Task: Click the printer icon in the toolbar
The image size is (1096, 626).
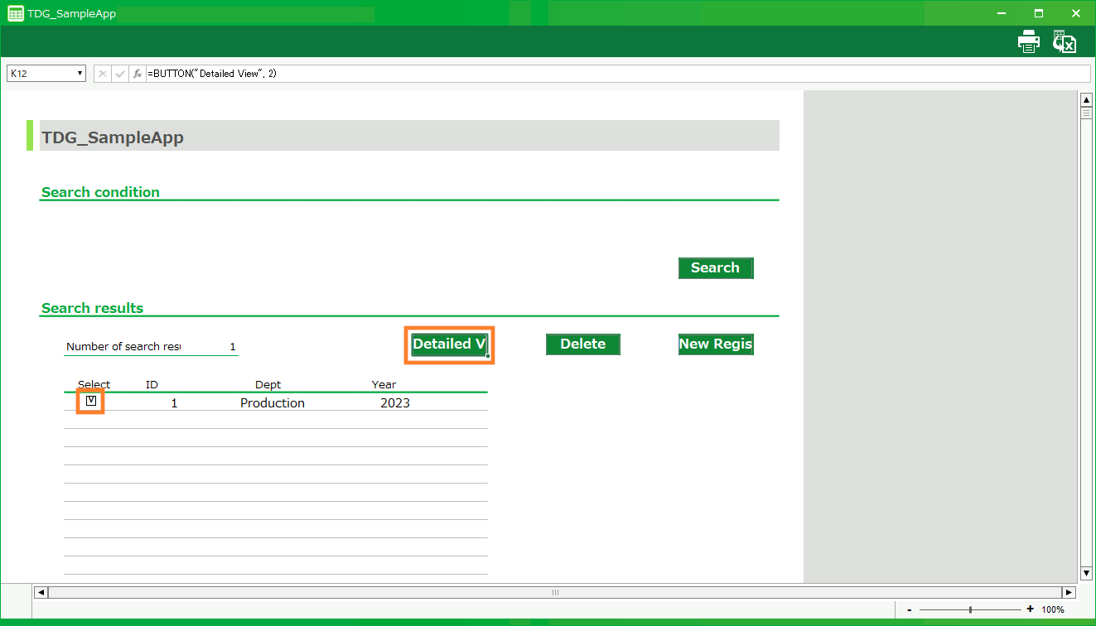Action: pyautogui.click(x=1028, y=41)
